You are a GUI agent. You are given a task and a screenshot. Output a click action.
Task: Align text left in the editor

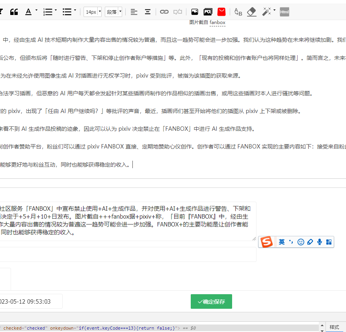point(134,12)
